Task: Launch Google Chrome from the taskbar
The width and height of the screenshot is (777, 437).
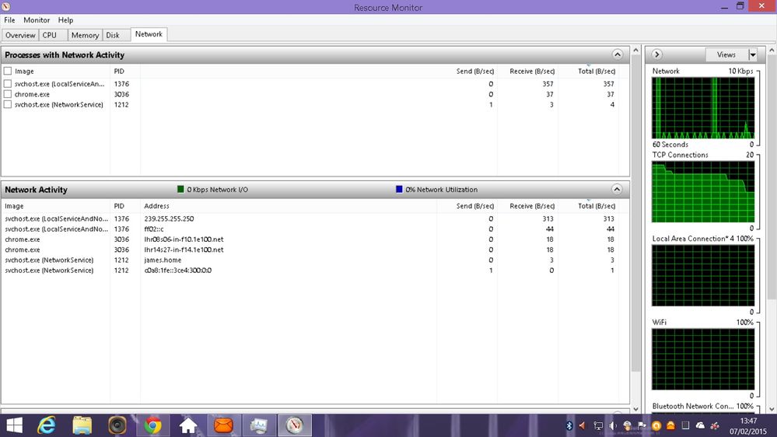Action: coord(152,425)
